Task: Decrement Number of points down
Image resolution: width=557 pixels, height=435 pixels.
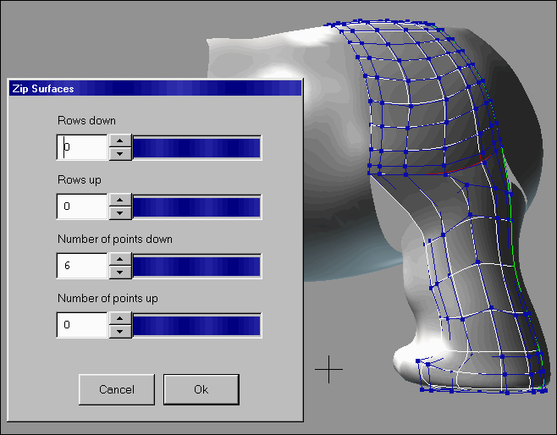Action: pyautogui.click(x=121, y=272)
